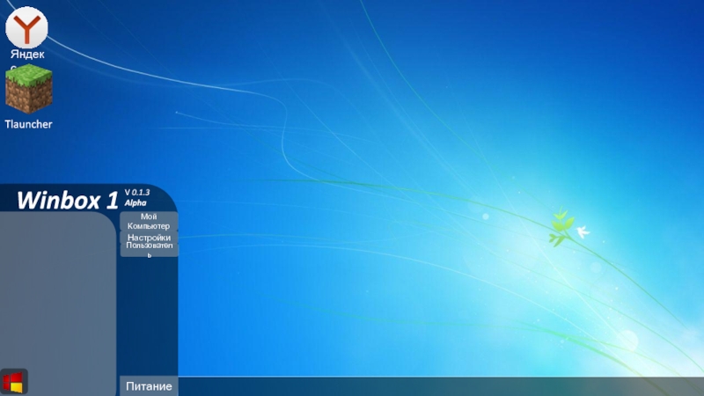Click the Winbox 1 logo title

coord(67,201)
